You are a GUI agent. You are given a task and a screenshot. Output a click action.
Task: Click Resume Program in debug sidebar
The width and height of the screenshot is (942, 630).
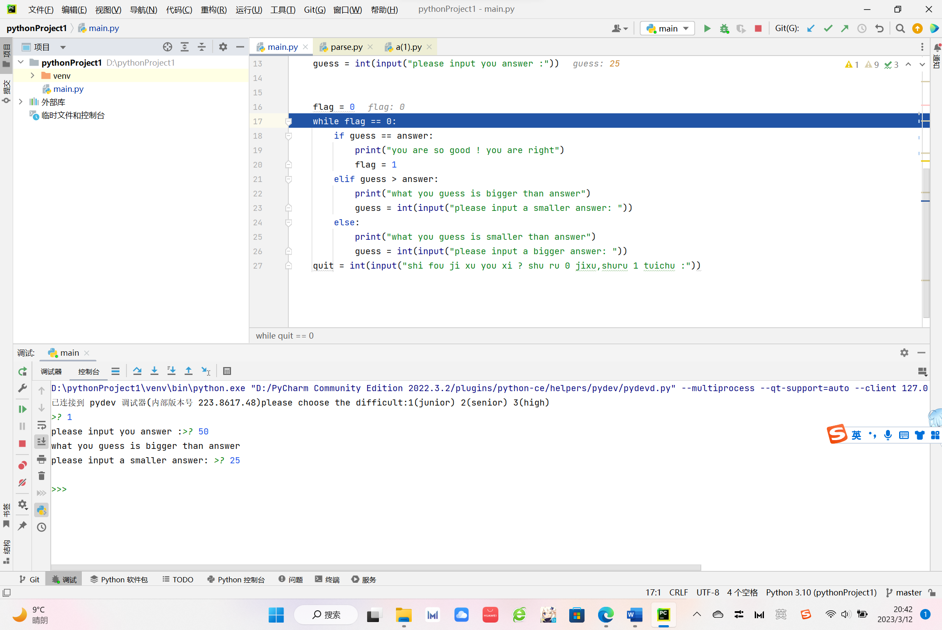click(x=22, y=409)
